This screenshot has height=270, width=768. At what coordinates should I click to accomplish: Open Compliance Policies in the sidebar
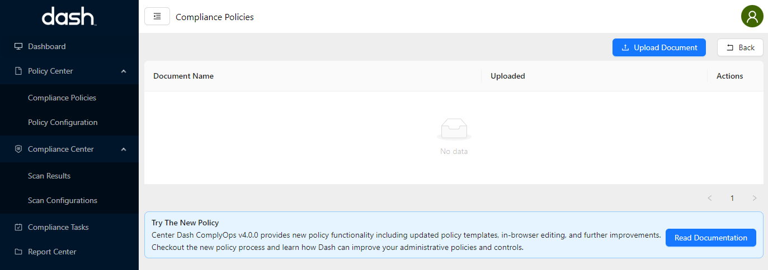click(62, 98)
